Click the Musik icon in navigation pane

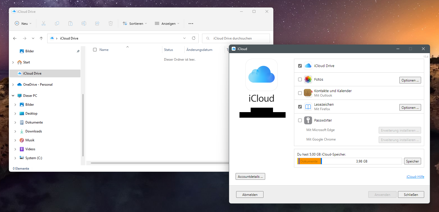(x=22, y=140)
